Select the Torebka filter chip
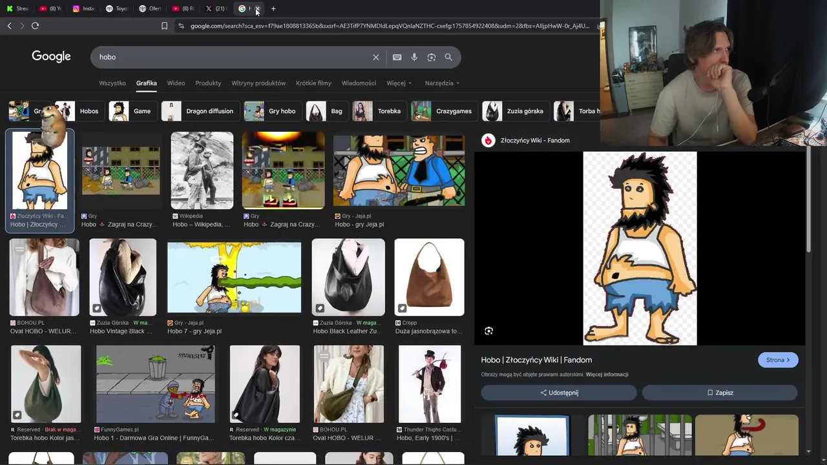This screenshot has width=827, height=465. coord(379,111)
